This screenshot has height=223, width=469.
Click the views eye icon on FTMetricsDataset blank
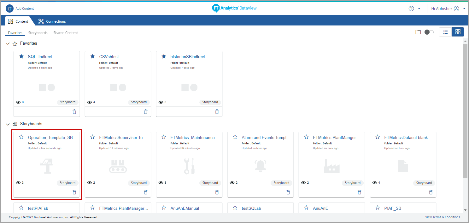click(x=375, y=183)
